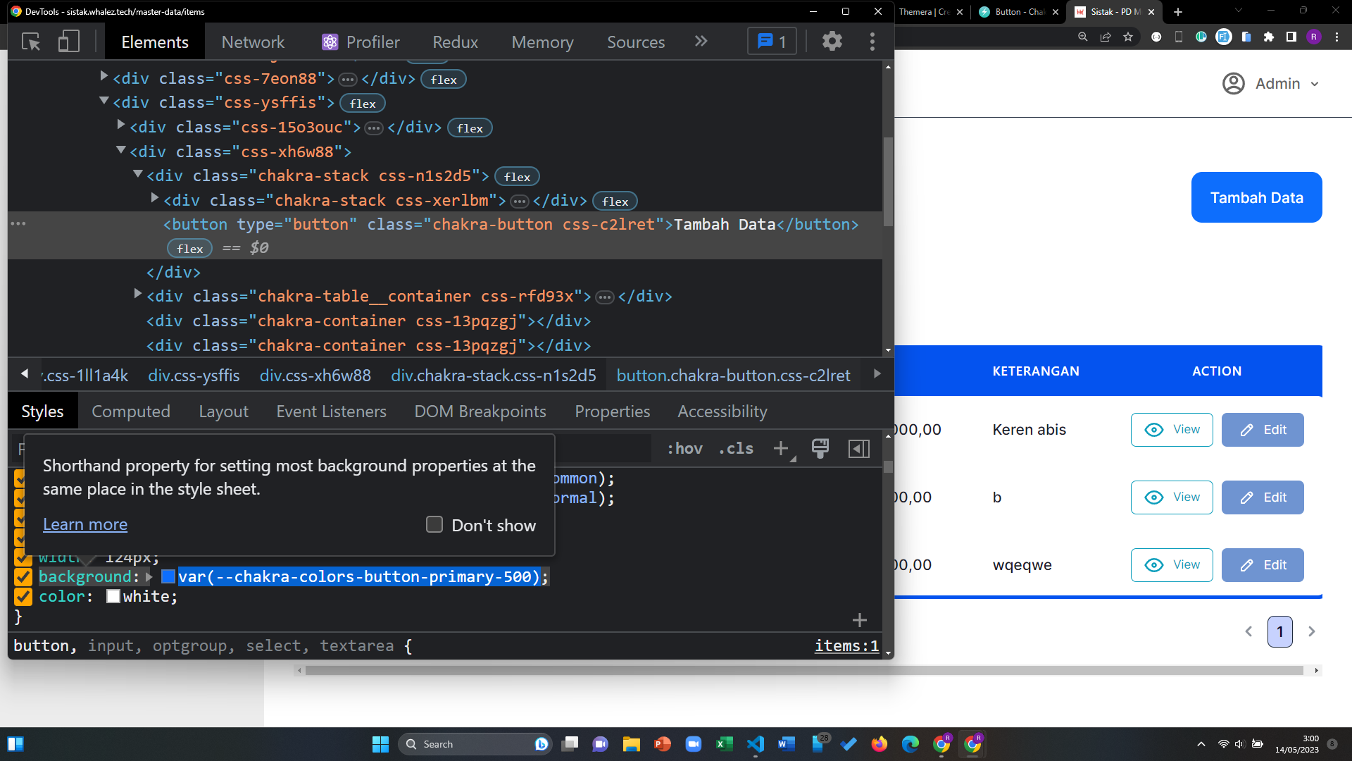Open DevTools settings gear
Viewport: 1352px width, 761px height.
coord(832,41)
